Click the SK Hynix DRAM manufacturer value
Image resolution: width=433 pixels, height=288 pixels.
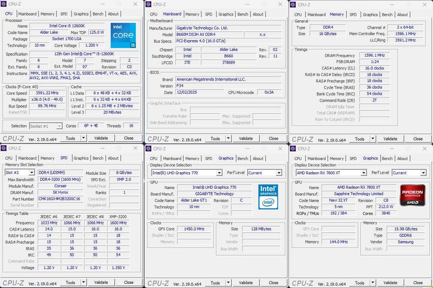tap(60, 192)
